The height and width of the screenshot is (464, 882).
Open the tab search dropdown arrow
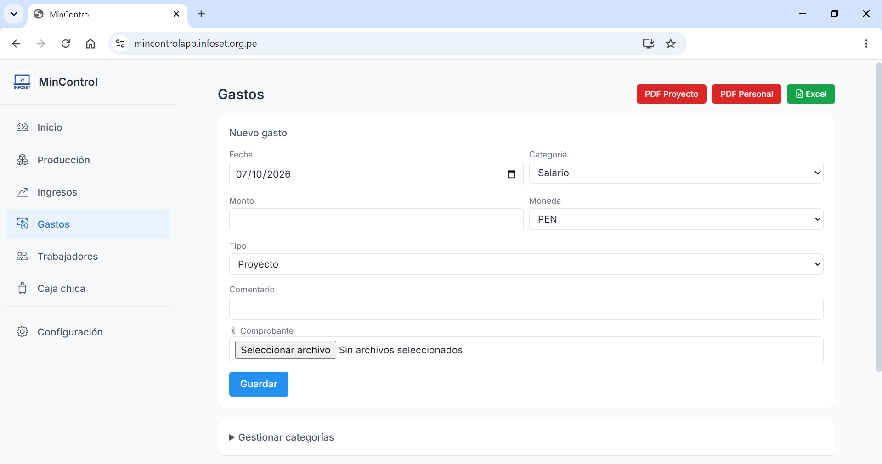pyautogui.click(x=14, y=14)
